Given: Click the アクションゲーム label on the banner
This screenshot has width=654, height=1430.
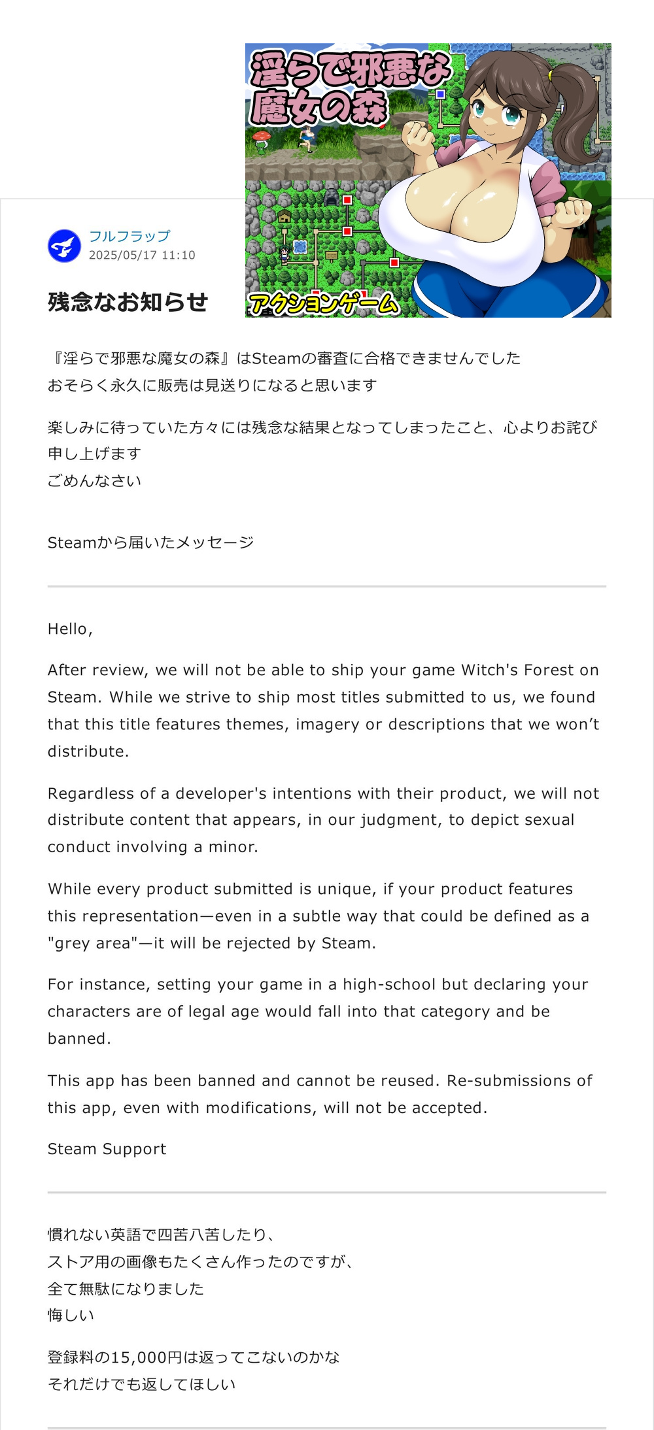Looking at the screenshot, I should click(x=324, y=304).
